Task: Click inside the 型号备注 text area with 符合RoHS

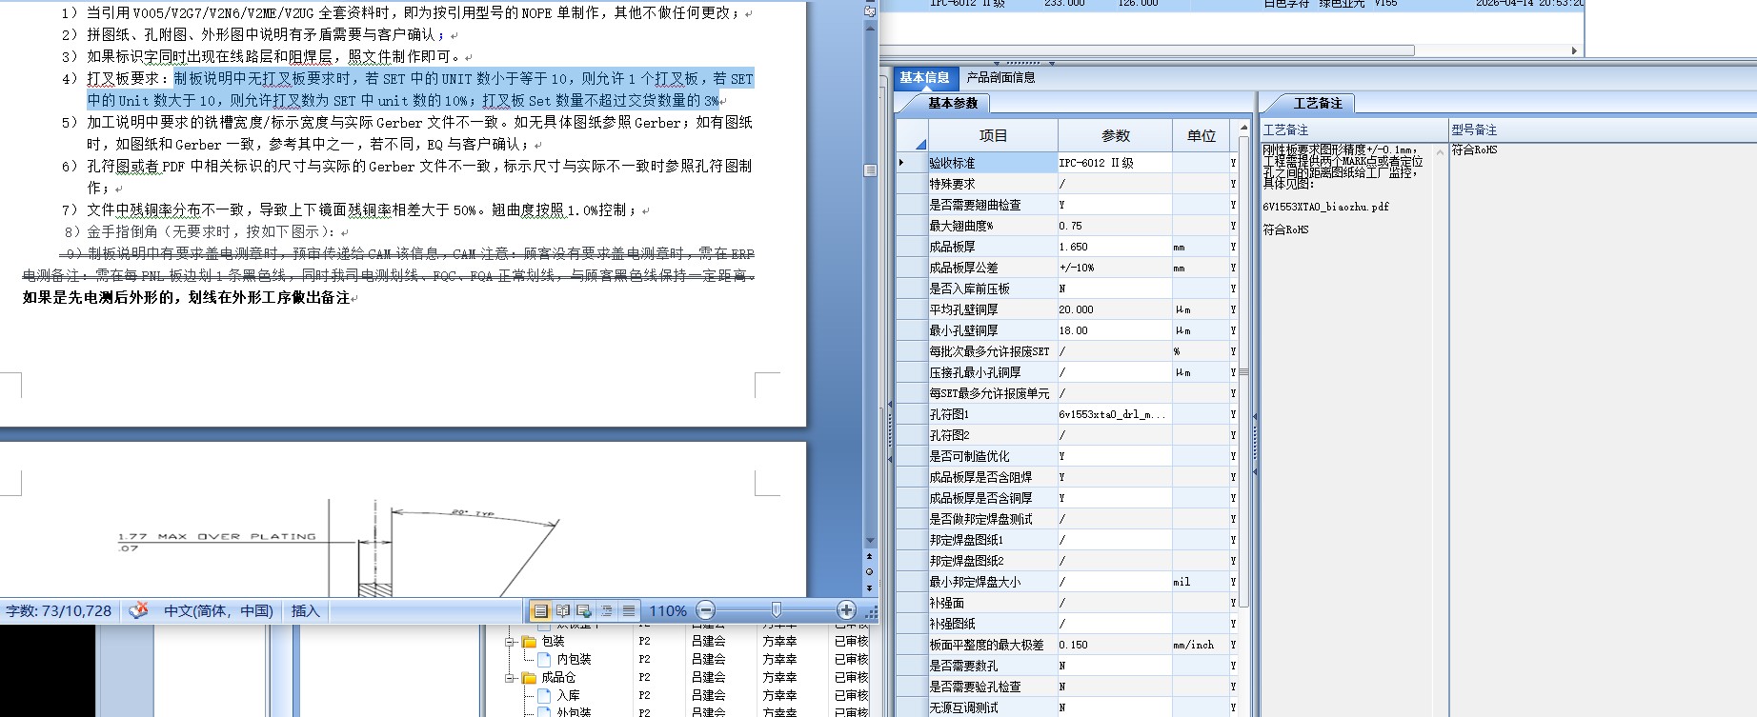Action: click(x=1601, y=428)
